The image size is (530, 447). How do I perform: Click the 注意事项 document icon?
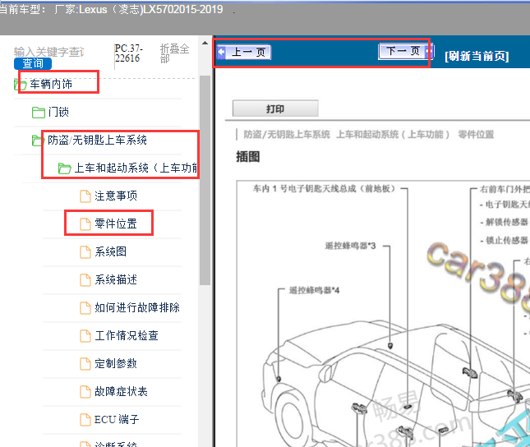tap(85, 196)
